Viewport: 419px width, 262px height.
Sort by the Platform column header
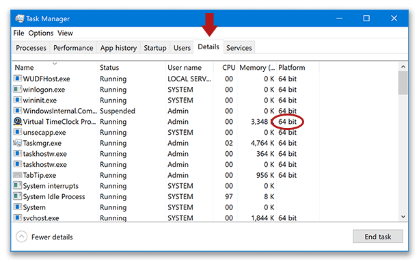click(x=298, y=67)
